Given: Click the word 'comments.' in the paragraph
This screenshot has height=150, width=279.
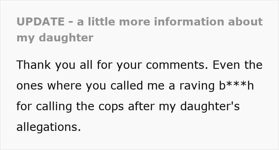Looking at the screenshot, I should 177,65.
